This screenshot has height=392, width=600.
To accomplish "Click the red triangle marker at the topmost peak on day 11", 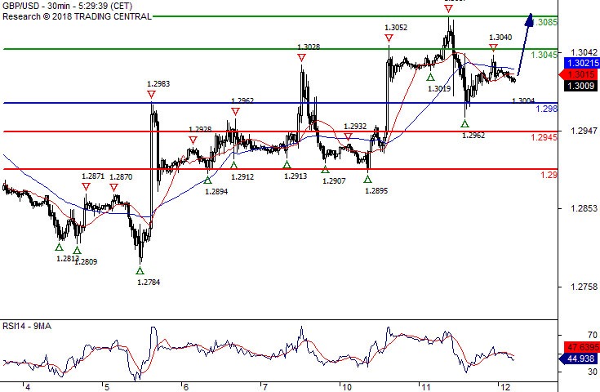I will (x=448, y=8).
